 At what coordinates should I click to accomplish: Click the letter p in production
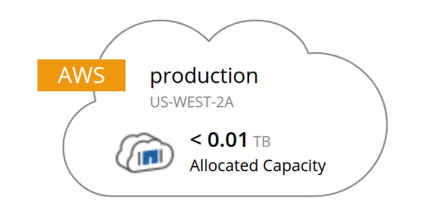(x=155, y=78)
